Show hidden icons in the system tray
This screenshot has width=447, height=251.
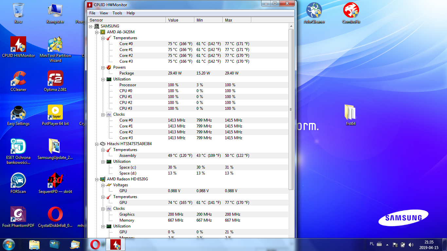tap(387, 244)
